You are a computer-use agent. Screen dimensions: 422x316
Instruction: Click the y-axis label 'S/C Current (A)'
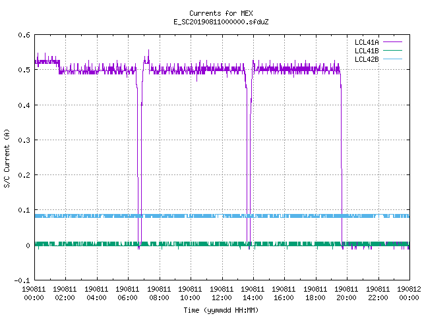point(7,159)
